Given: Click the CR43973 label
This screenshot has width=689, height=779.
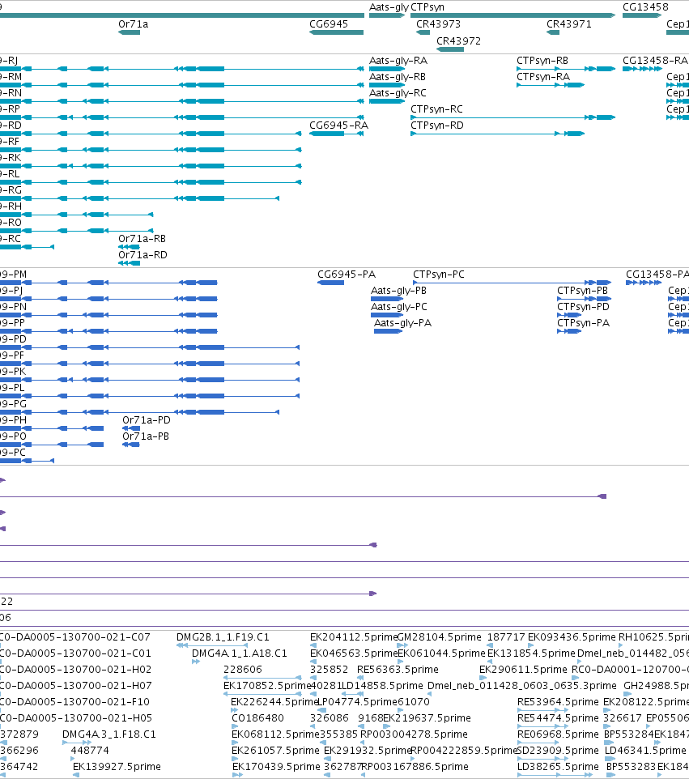Looking at the screenshot, I should click(x=438, y=23).
